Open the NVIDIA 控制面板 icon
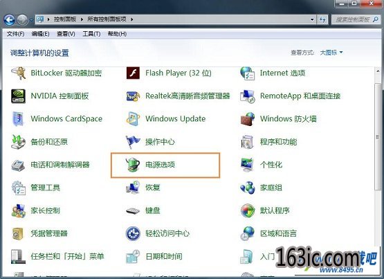384x279 pixels. [x=19, y=96]
